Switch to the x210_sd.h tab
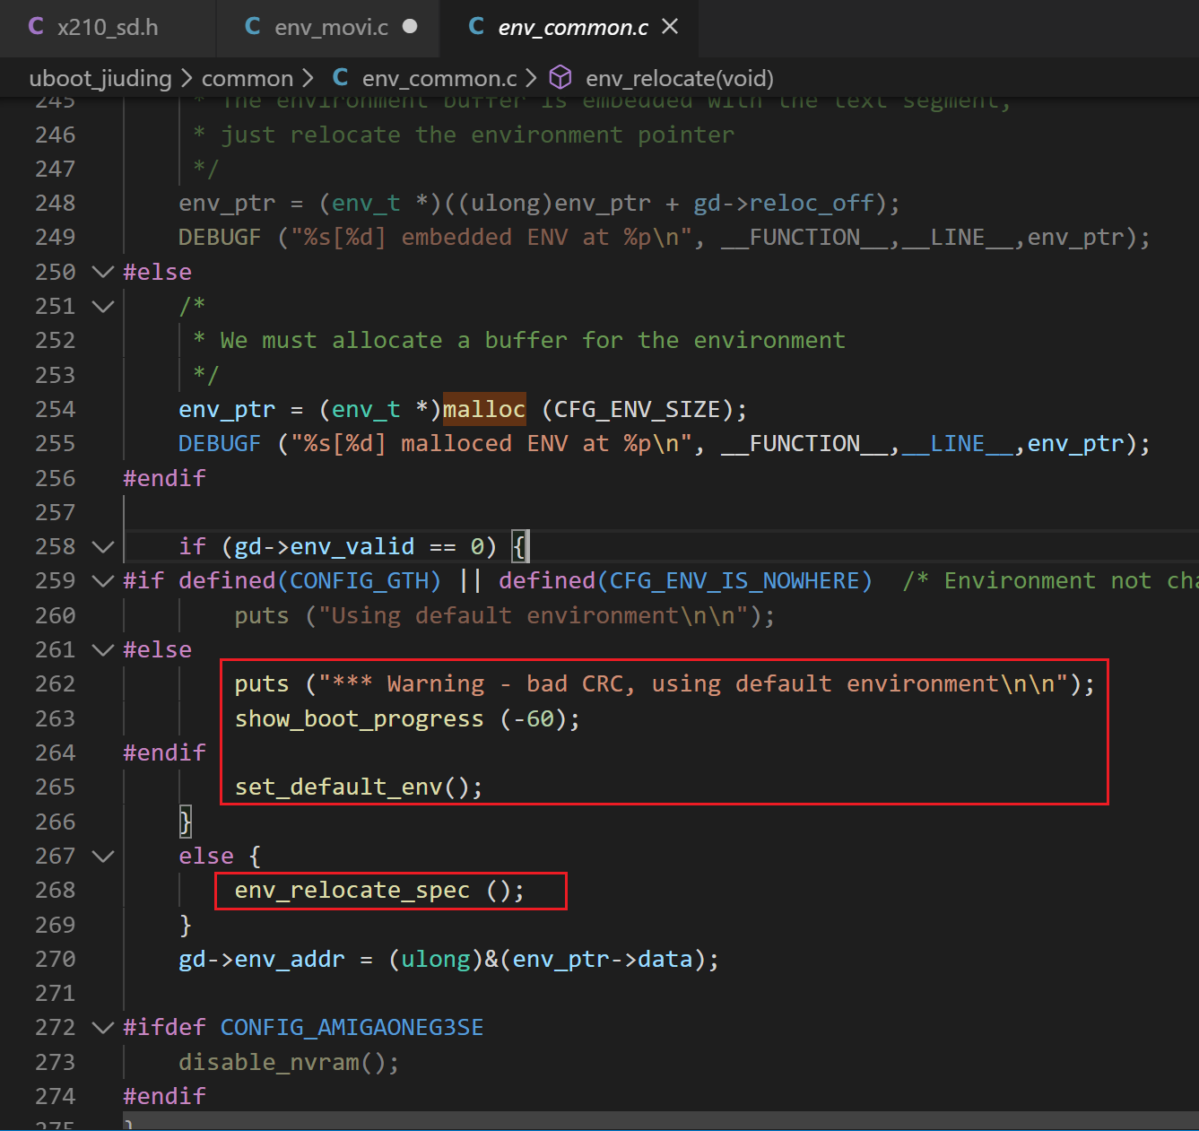The height and width of the screenshot is (1131, 1199). [108, 28]
